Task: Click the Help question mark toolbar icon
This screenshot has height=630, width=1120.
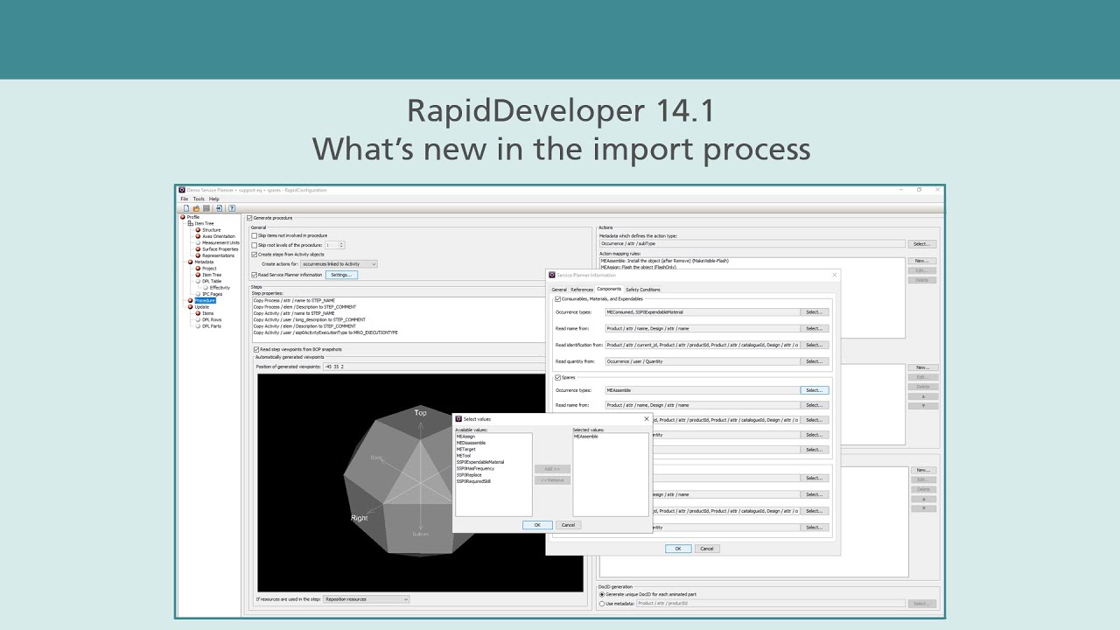Action: pyautogui.click(x=232, y=208)
